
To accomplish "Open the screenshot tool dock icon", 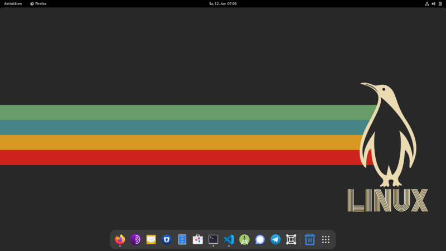I will click(291, 239).
